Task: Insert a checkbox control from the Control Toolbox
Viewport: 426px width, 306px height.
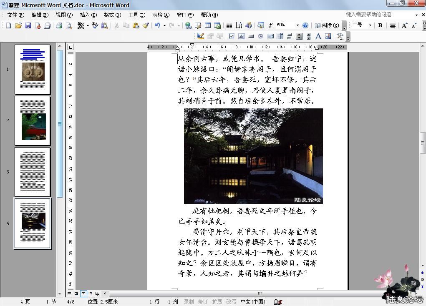Action: click(232, 36)
